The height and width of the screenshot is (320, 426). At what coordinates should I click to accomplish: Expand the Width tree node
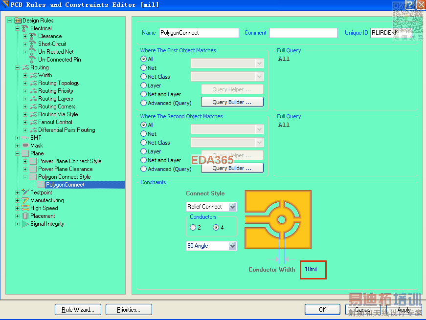point(25,75)
